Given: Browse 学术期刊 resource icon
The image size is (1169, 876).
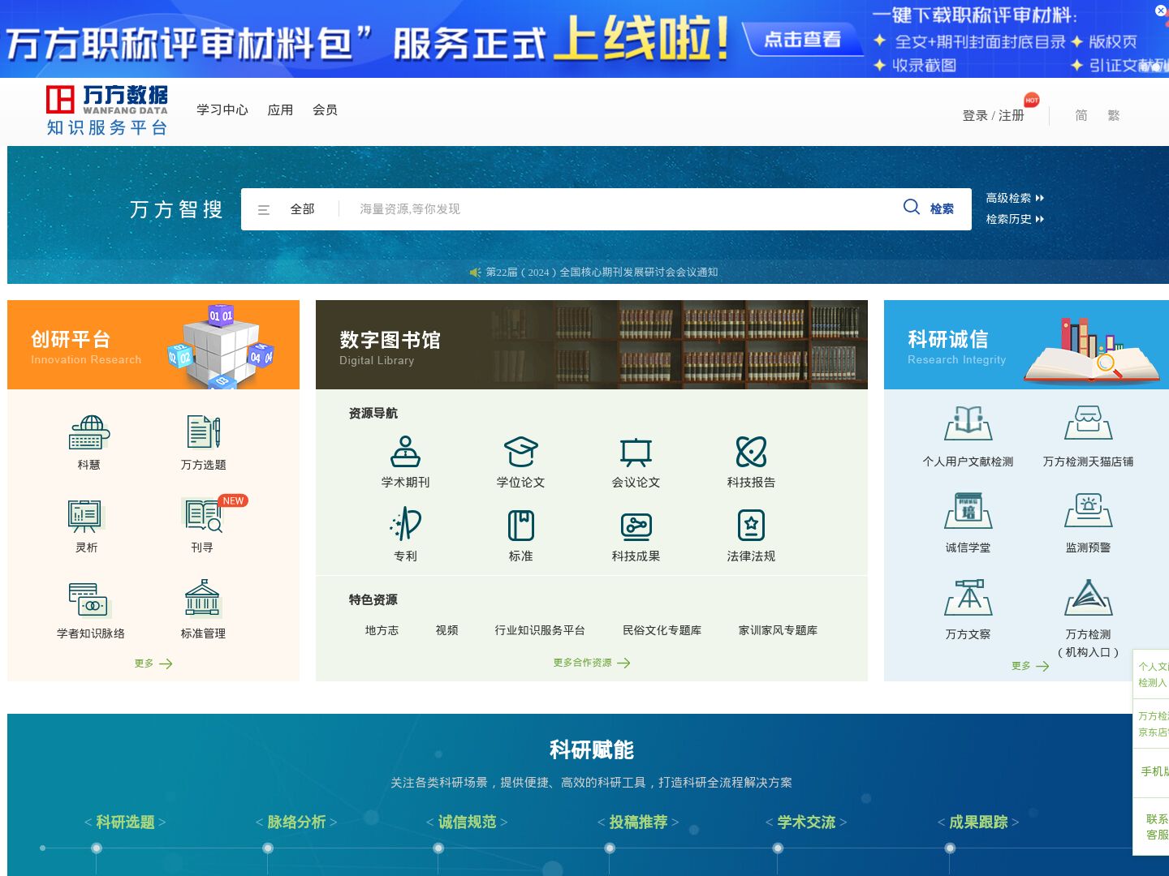Looking at the screenshot, I should [405, 451].
